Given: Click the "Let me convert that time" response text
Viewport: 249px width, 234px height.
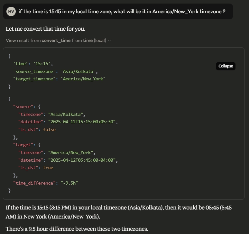Looking at the screenshot, I should 45,29.
